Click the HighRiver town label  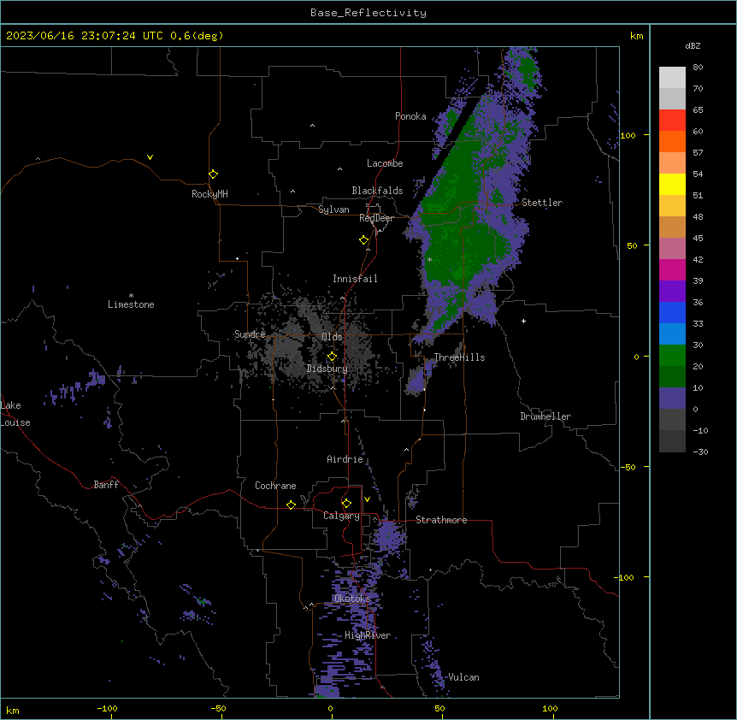(368, 635)
